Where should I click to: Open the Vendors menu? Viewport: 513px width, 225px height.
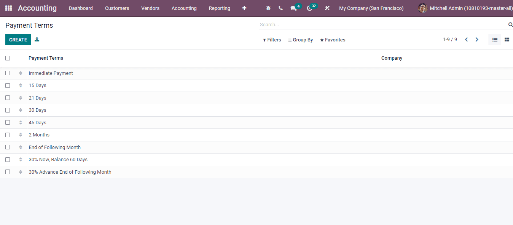(150, 8)
